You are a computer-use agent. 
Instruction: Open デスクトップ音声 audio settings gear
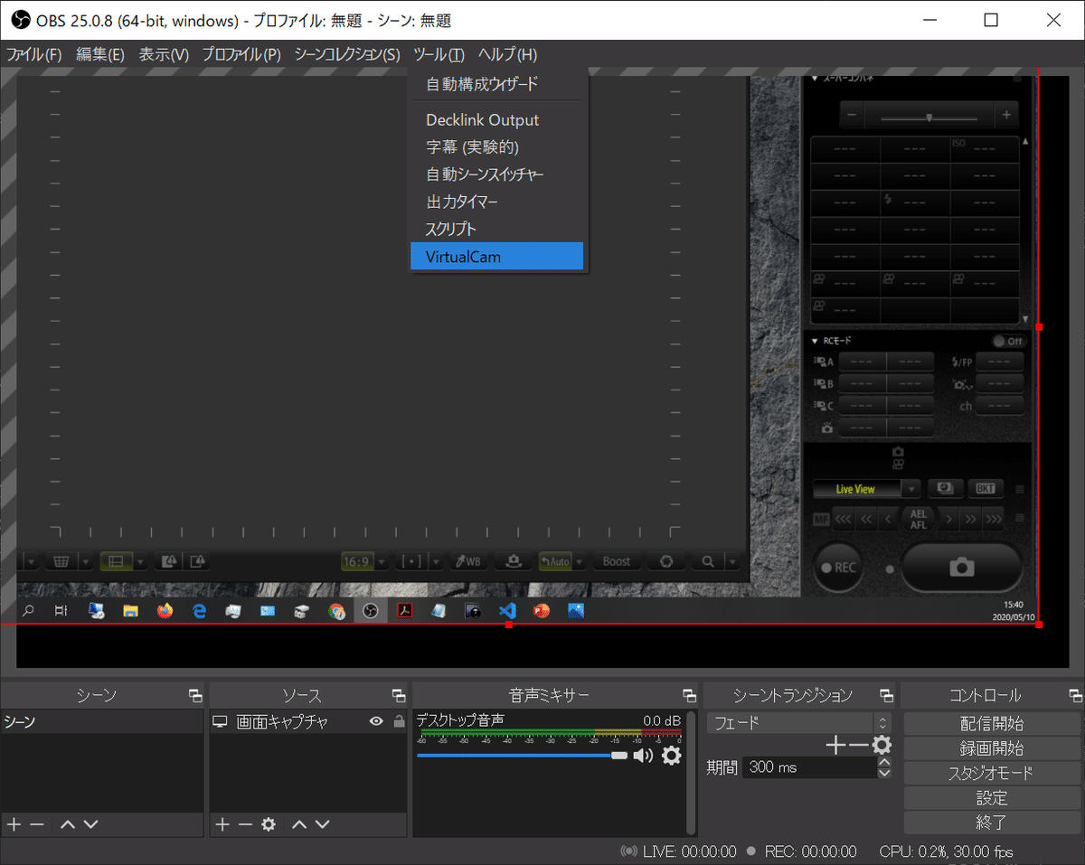click(x=671, y=756)
